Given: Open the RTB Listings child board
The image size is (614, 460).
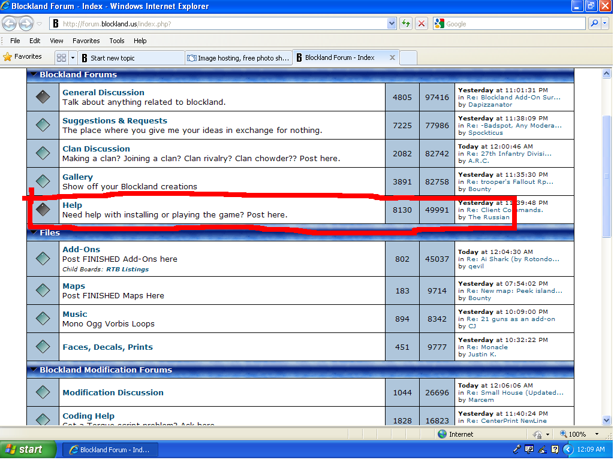Looking at the screenshot, I should [127, 269].
